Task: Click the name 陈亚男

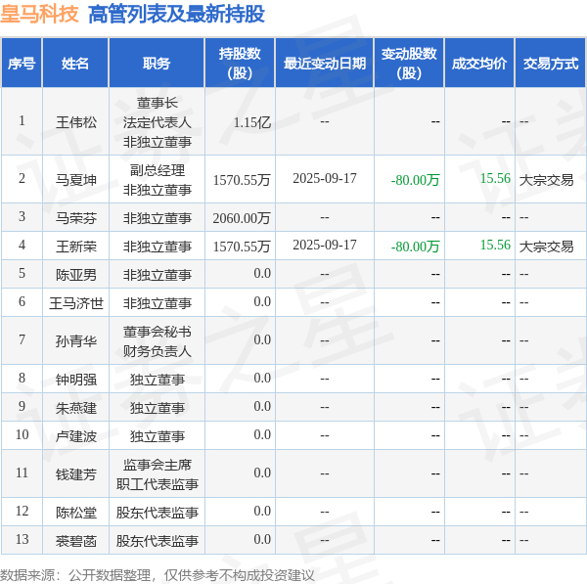Action: pos(76,275)
